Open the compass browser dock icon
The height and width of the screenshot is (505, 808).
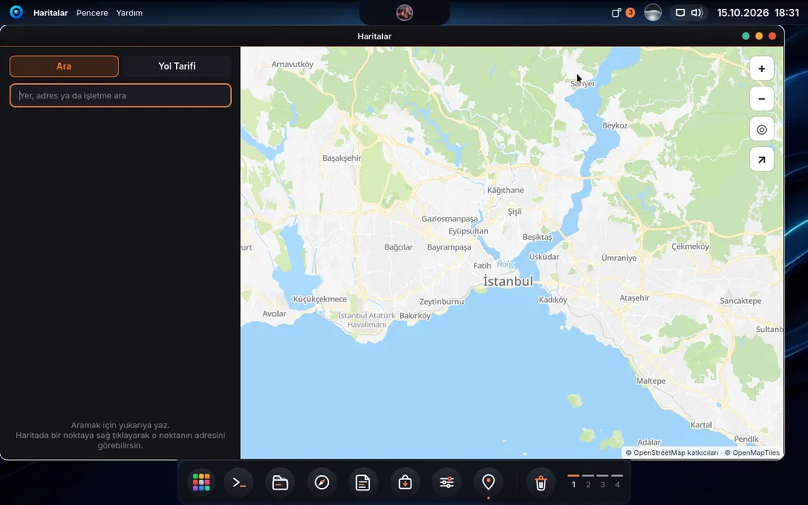click(x=322, y=483)
